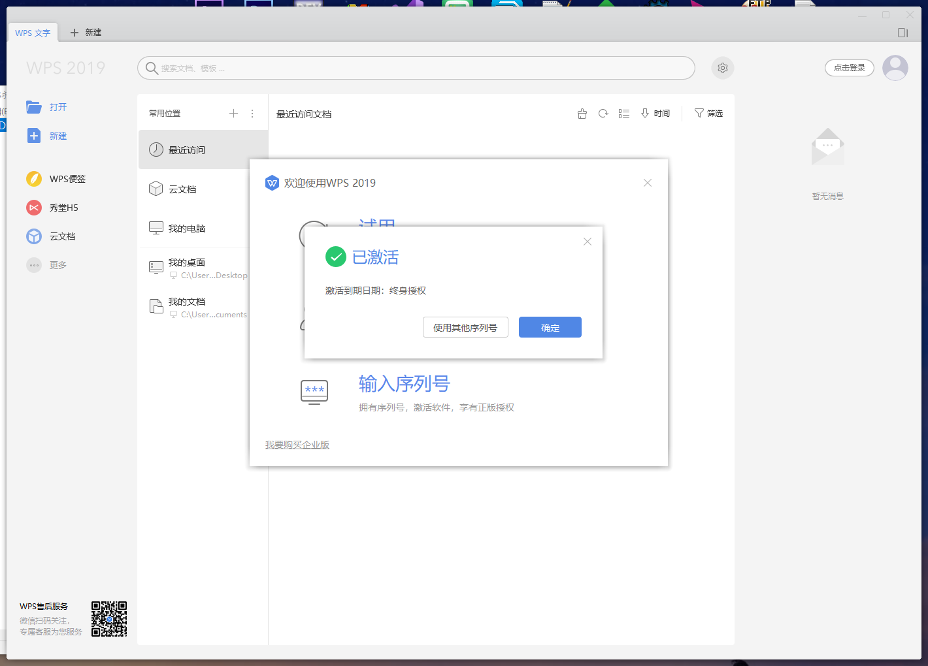Expand 更多 apps in the sidebar
Image resolution: width=928 pixels, height=666 pixels.
point(47,265)
